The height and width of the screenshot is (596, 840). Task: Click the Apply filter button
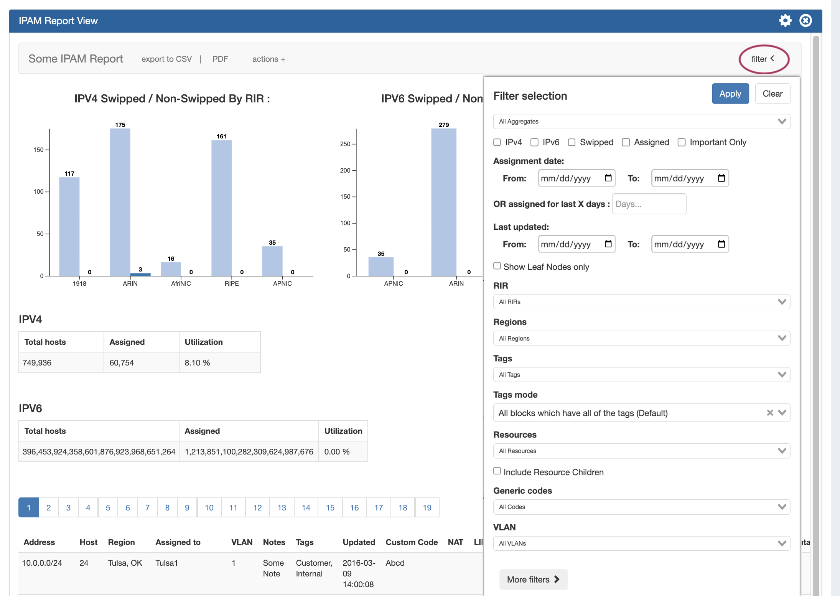click(x=730, y=94)
